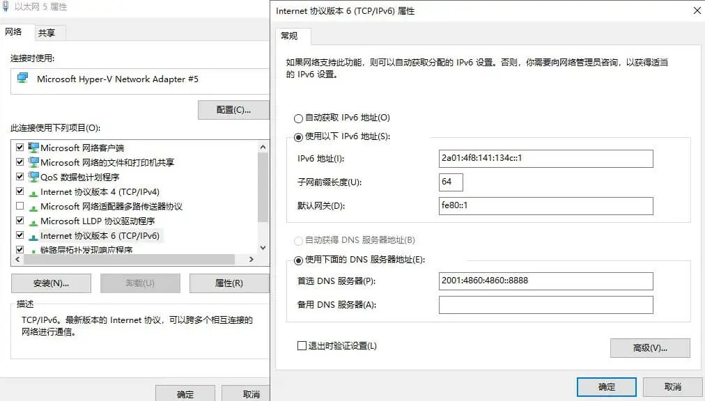Select the 常规 tab
This screenshot has width=705, height=401.
(289, 36)
